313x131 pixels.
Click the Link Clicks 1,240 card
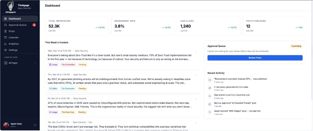[208, 26]
